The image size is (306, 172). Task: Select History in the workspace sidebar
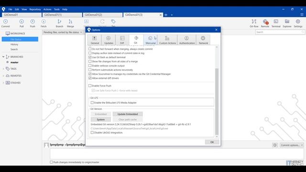click(14, 44)
